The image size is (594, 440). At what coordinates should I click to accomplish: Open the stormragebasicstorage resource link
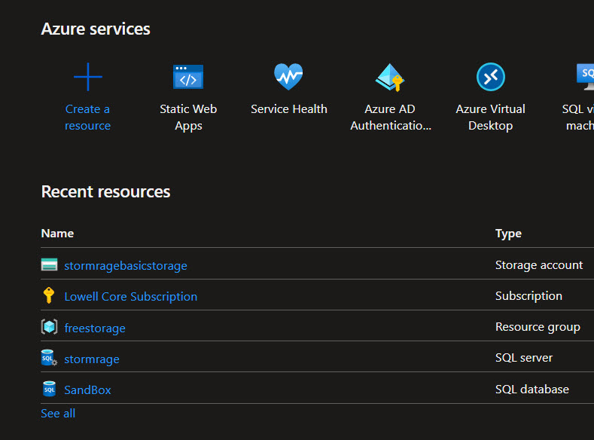point(126,266)
